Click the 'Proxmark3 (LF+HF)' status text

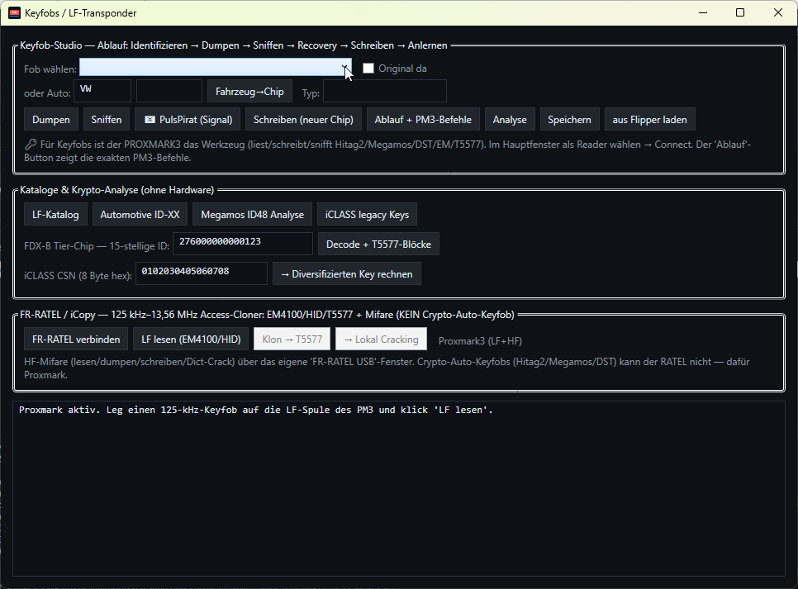480,341
